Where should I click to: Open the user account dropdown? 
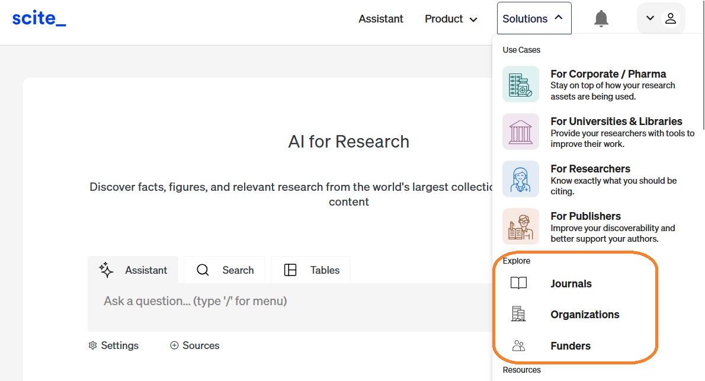[661, 18]
